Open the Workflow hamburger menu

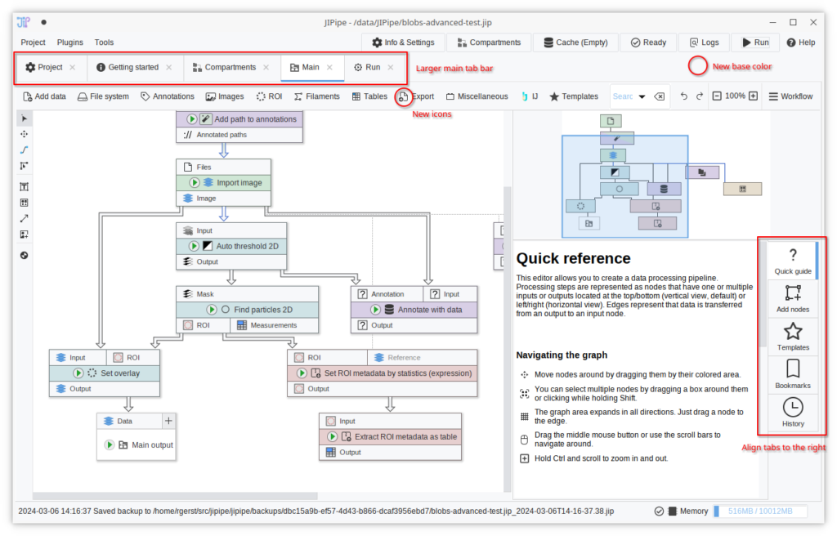[790, 96]
